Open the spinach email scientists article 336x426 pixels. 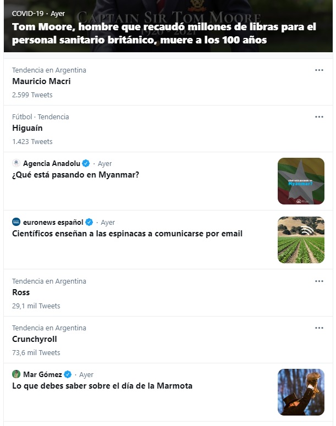(127, 234)
